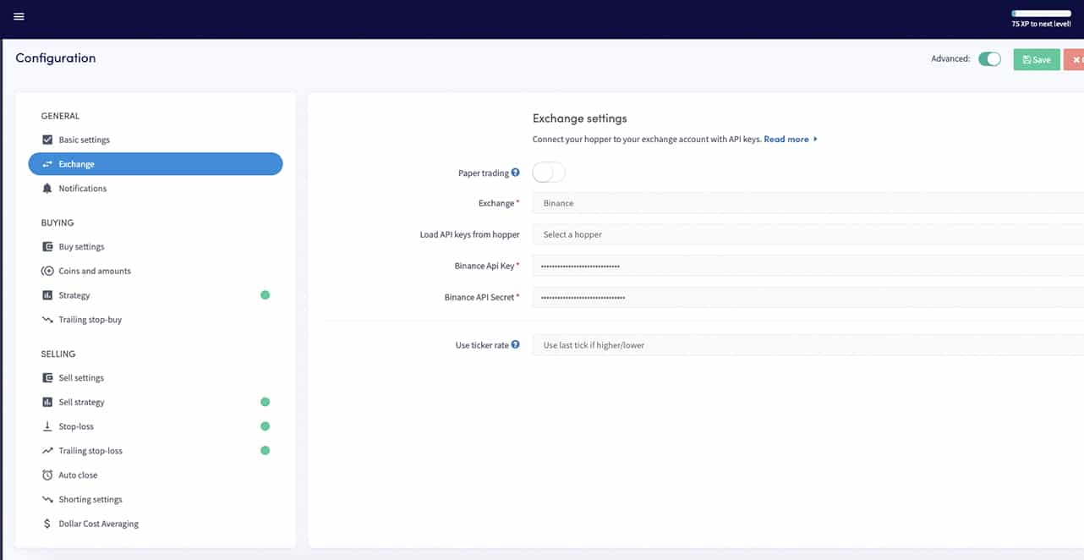
Task: Click the Binance API Secret field
Action: pyautogui.click(x=808, y=298)
